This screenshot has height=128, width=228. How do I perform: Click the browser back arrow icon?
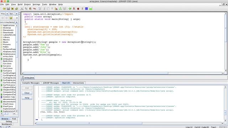coord(2,18)
